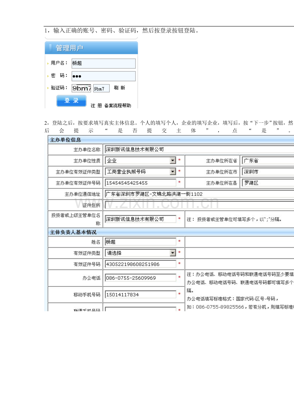Click the 用户名 username input field
The image size is (294, 416).
[103, 63]
